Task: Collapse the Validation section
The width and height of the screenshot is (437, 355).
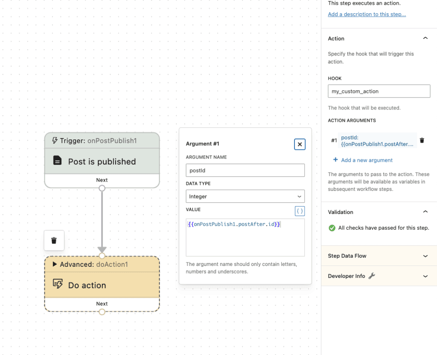Action: tap(425, 211)
